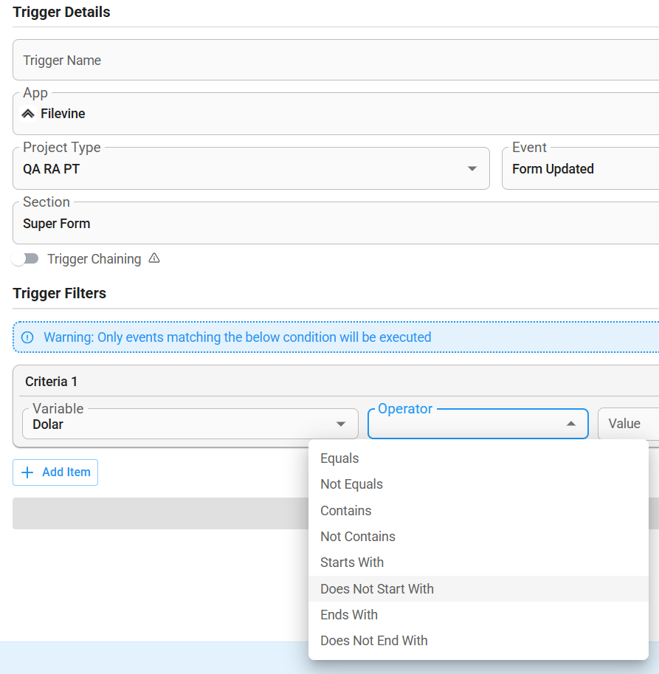Expand the Project Type dropdown arrow

472,168
